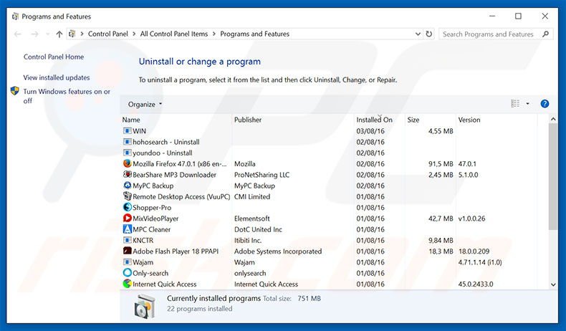The image size is (566, 331).
Task: Sort list by Installed On column
Action: (x=374, y=120)
